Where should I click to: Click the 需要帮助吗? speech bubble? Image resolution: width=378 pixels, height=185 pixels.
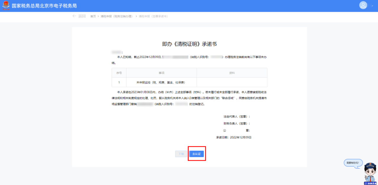[x=353, y=163]
